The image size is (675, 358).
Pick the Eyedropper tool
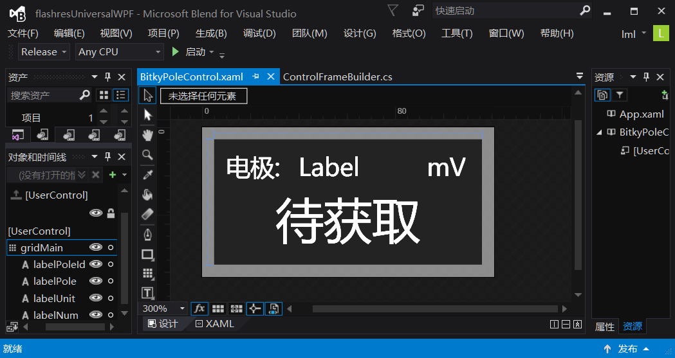coord(147,175)
